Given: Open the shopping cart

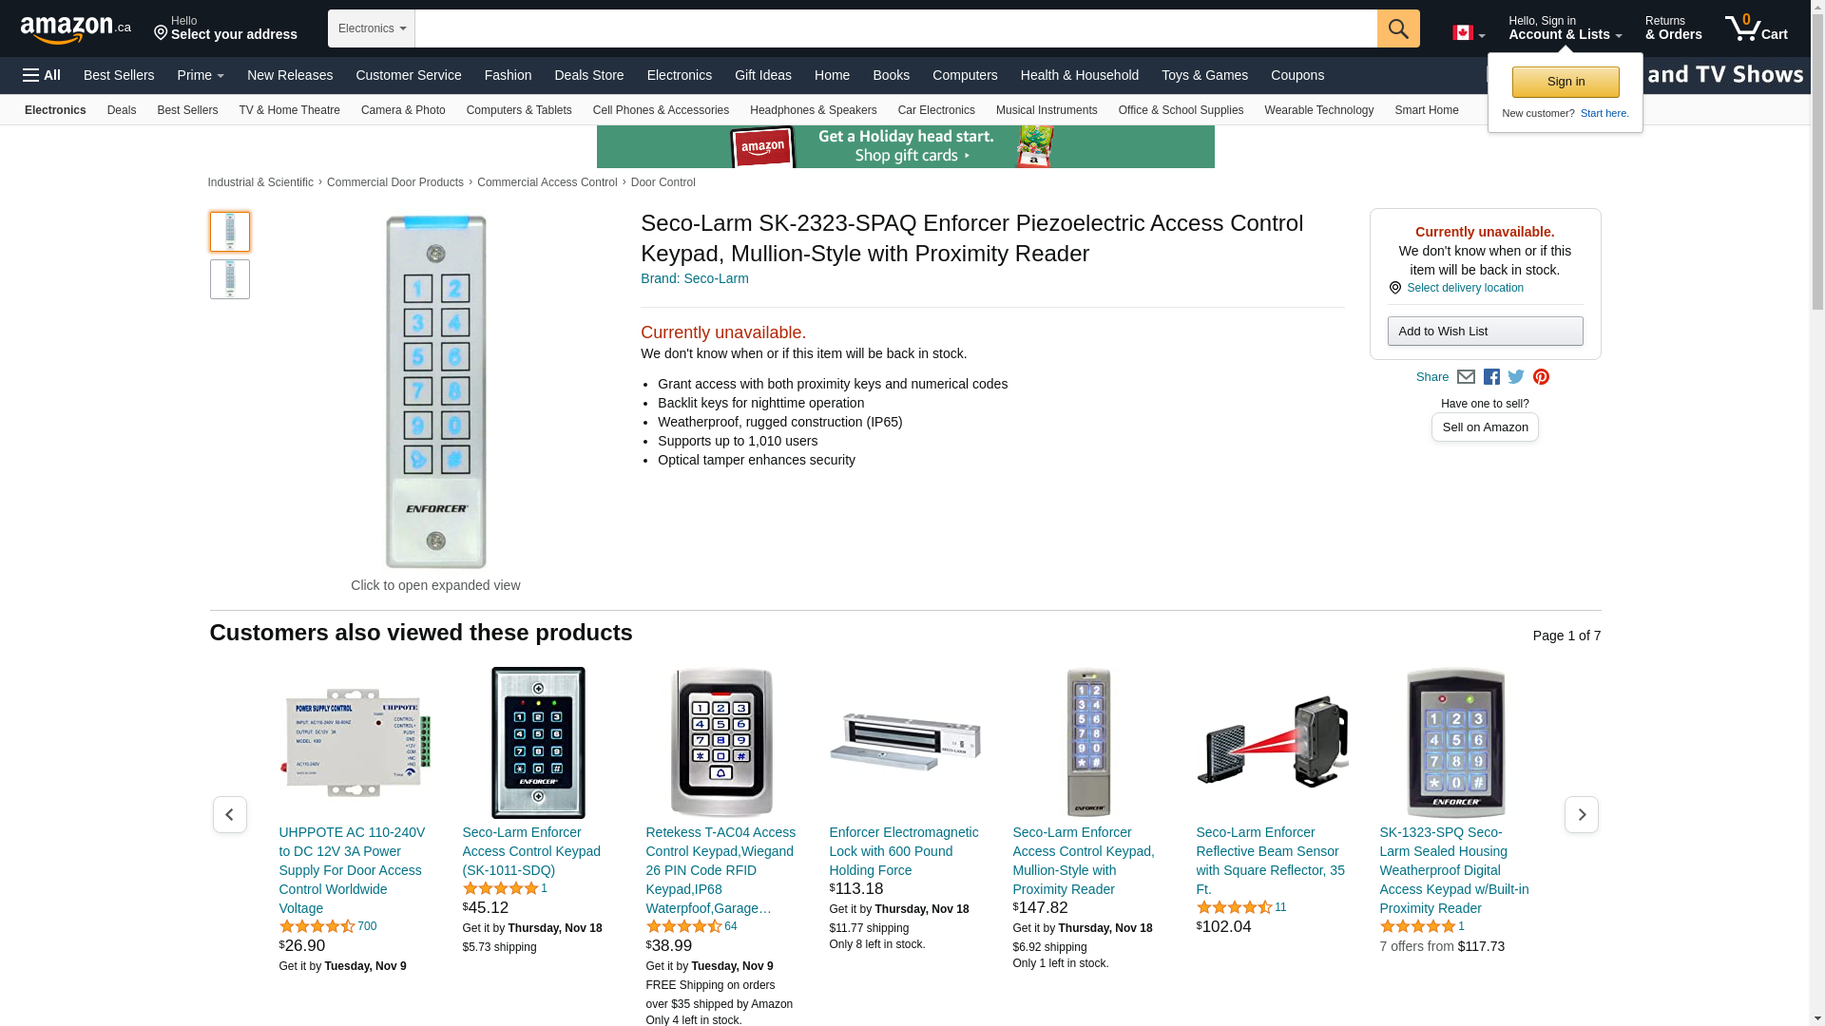Looking at the screenshot, I should pyautogui.click(x=1756, y=28).
